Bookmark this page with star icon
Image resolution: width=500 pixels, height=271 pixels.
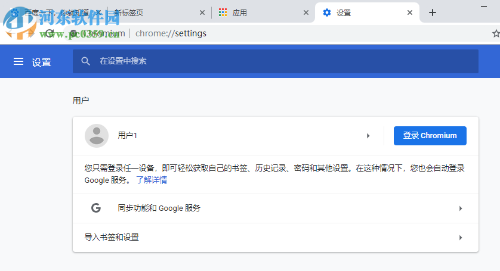point(496,33)
